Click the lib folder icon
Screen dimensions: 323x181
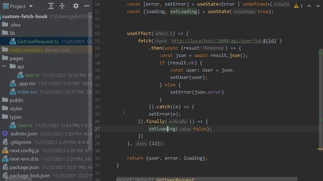coord(5,33)
